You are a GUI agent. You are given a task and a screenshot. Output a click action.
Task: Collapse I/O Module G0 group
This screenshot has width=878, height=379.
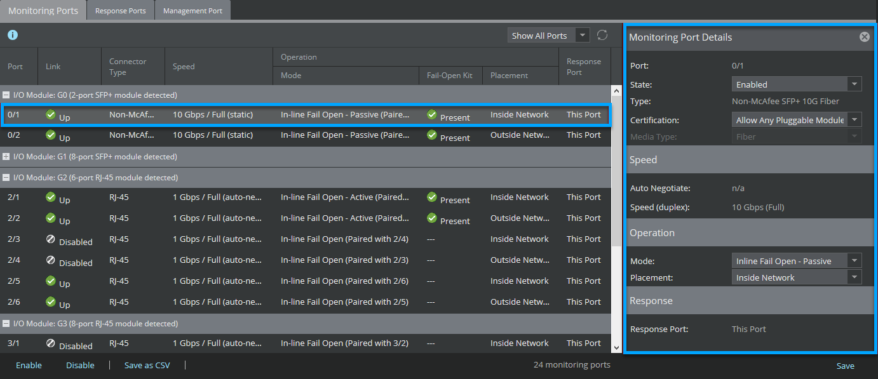[6, 95]
